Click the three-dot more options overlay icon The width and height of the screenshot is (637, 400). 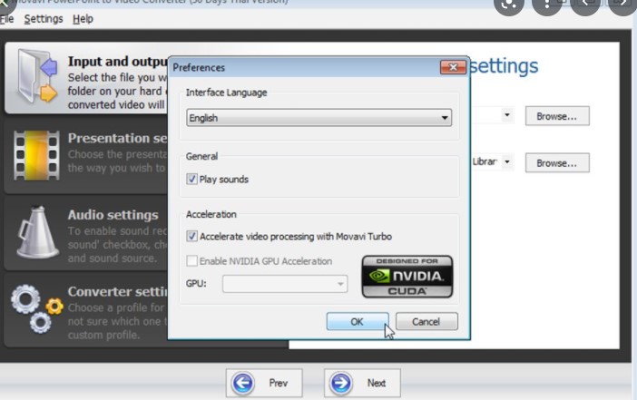tap(547, 4)
